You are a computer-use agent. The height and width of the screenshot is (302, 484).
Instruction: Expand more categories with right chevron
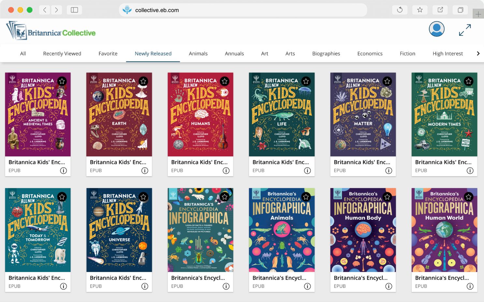(x=478, y=54)
